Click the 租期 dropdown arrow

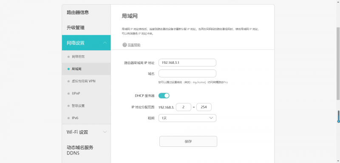tap(211, 118)
